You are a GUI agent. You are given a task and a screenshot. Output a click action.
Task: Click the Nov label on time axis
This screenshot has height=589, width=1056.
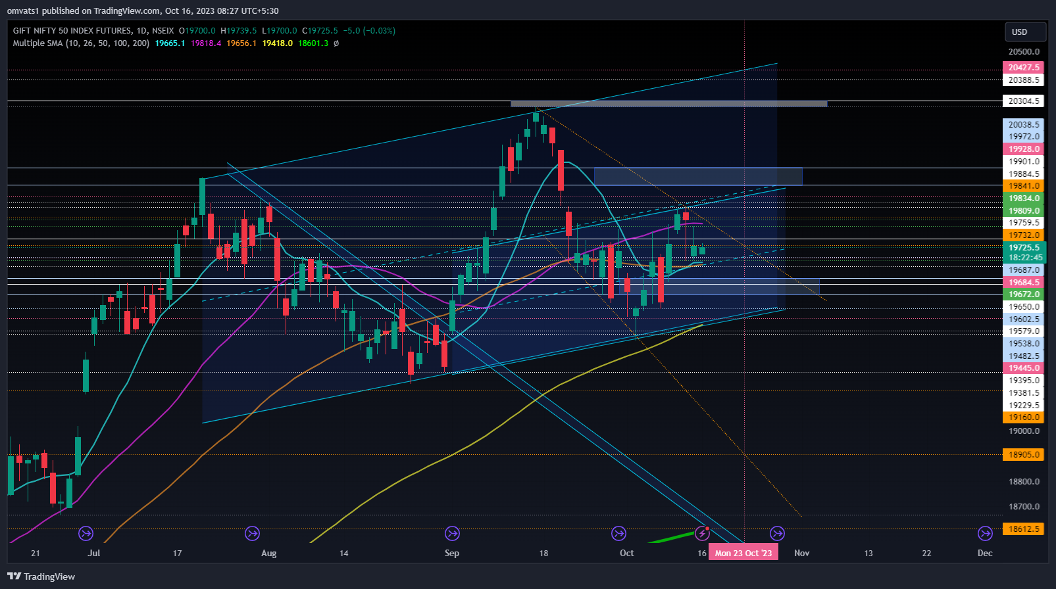point(801,553)
